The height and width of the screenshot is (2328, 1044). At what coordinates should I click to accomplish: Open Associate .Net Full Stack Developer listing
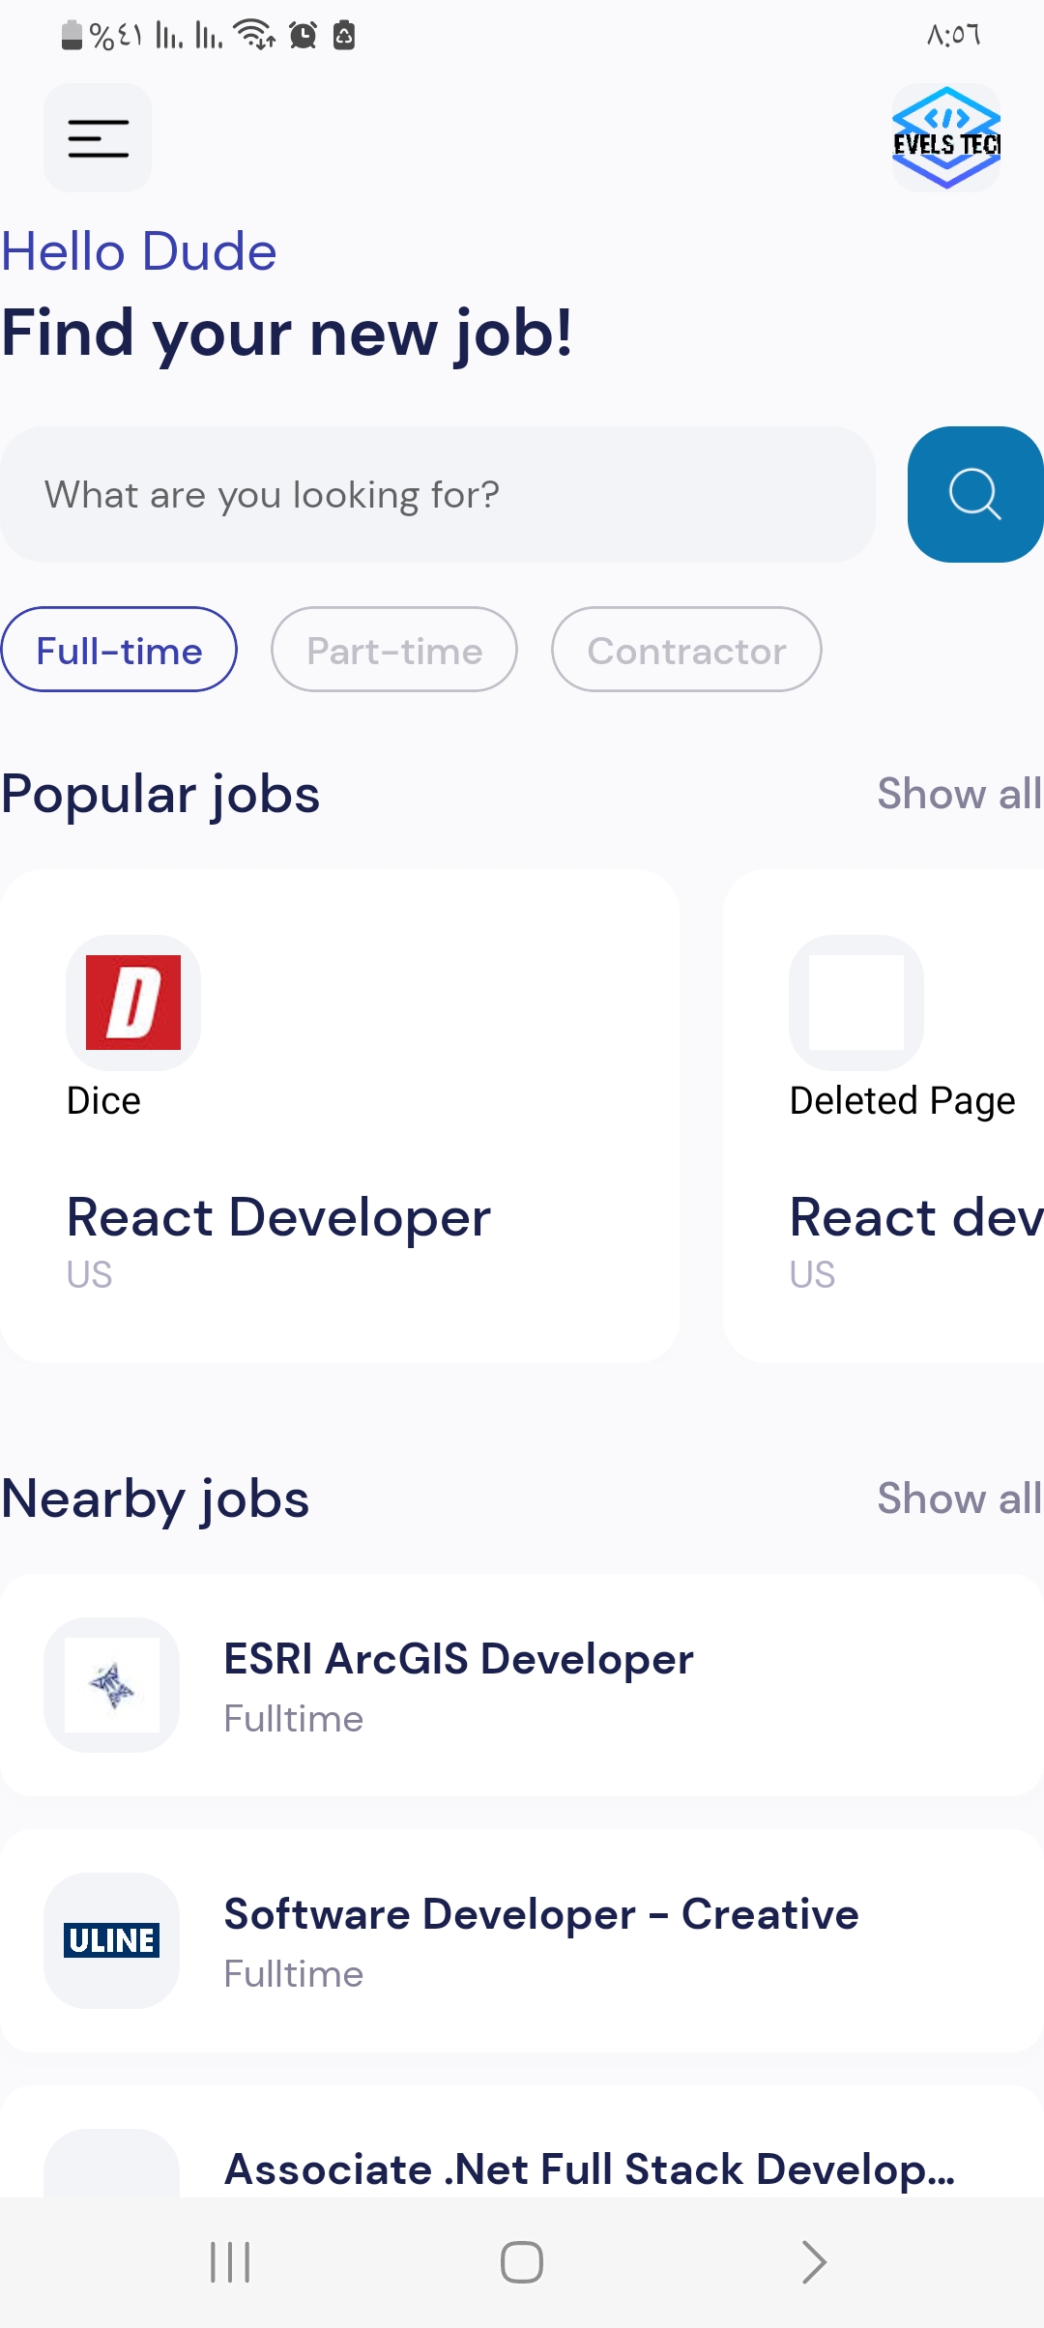click(x=590, y=2169)
